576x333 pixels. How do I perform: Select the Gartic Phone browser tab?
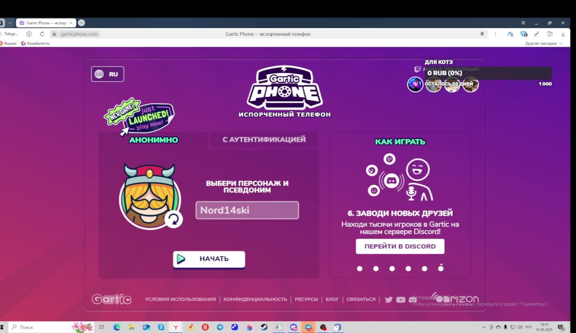46,23
